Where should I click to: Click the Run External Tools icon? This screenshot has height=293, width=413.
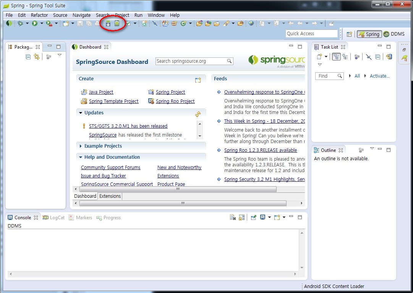click(49, 23)
